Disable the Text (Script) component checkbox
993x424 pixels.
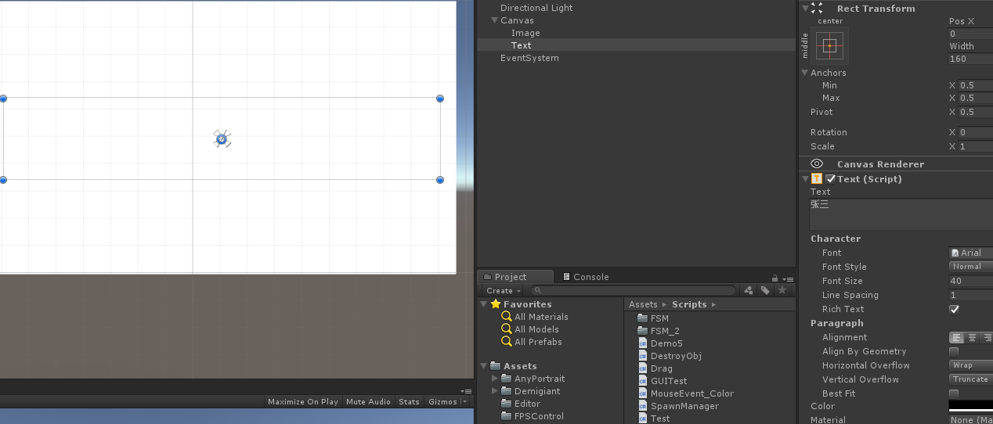[x=830, y=178]
